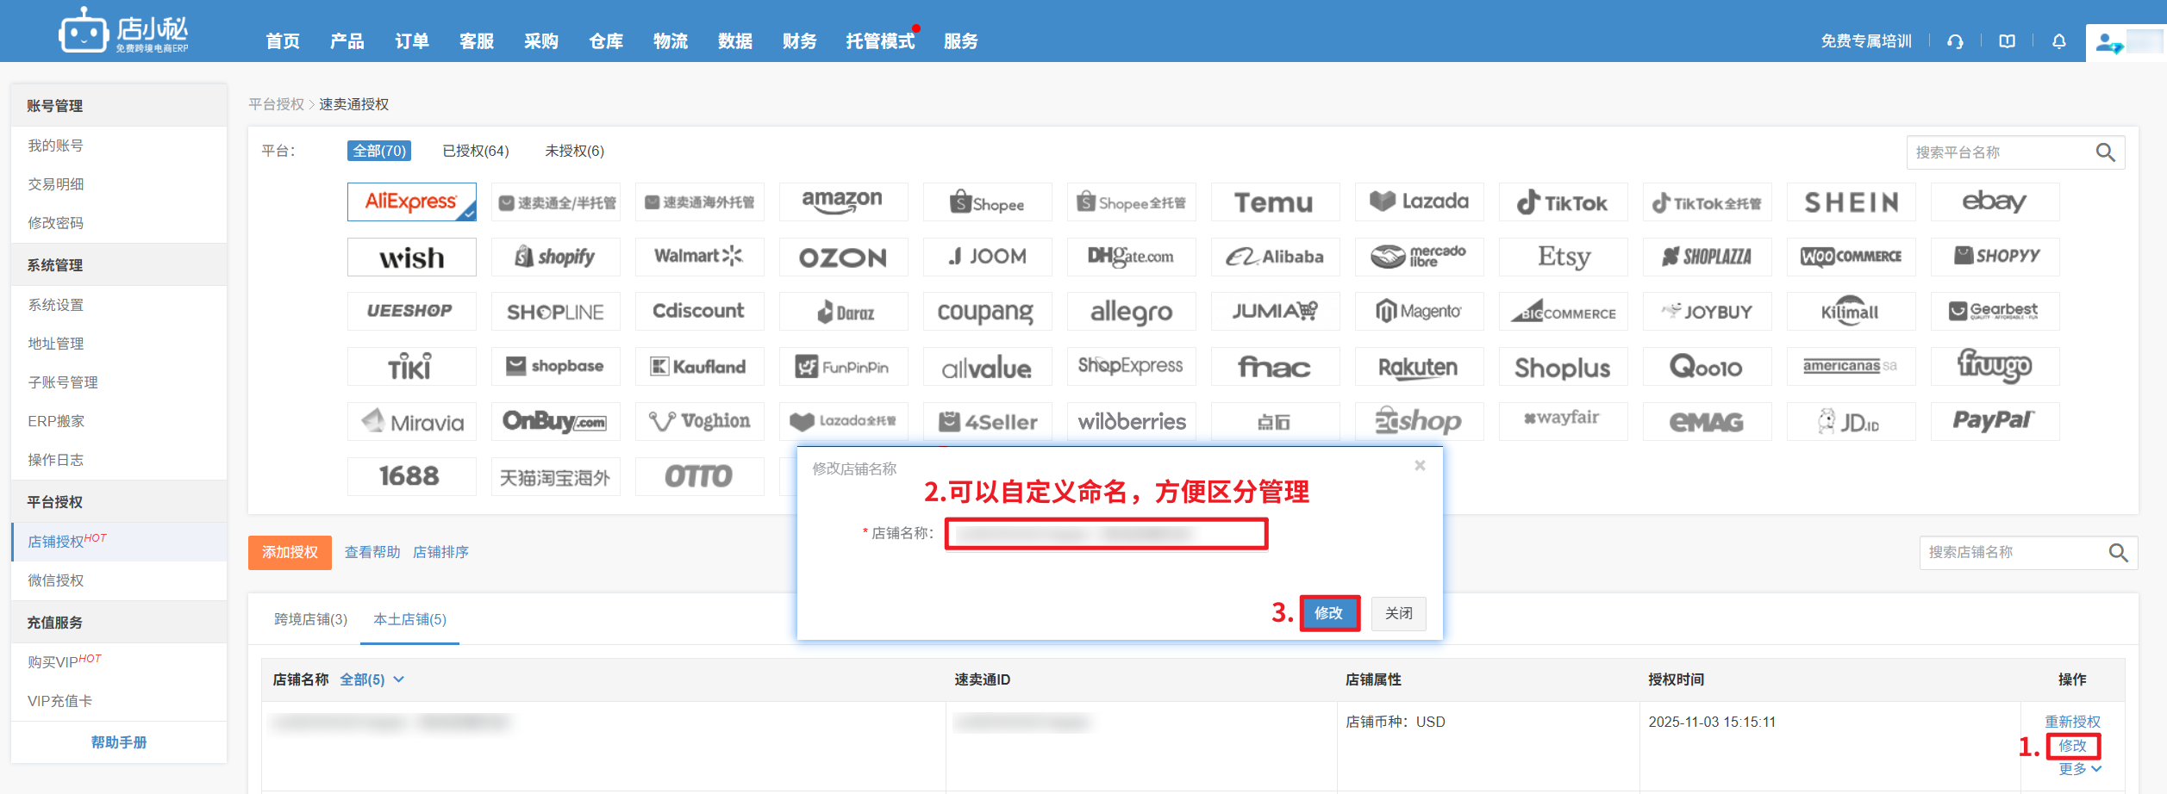Open 免费专属培训 in the header

coord(1866,41)
